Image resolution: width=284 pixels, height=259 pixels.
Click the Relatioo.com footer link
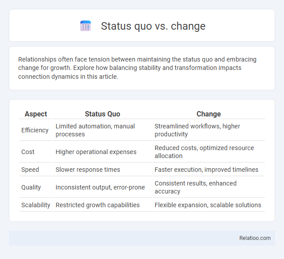255,238
